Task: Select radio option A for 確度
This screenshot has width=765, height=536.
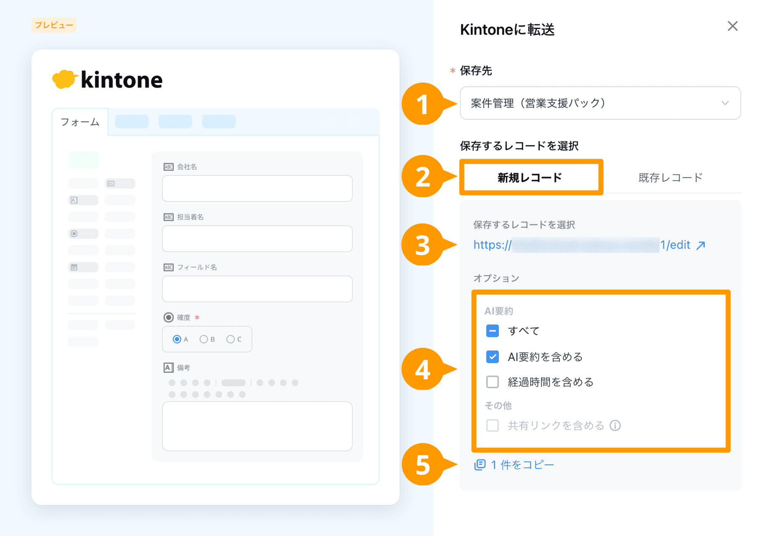Action: pyautogui.click(x=177, y=339)
